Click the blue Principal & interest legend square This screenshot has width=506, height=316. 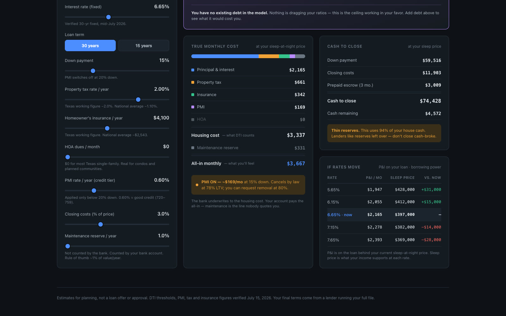click(x=193, y=70)
